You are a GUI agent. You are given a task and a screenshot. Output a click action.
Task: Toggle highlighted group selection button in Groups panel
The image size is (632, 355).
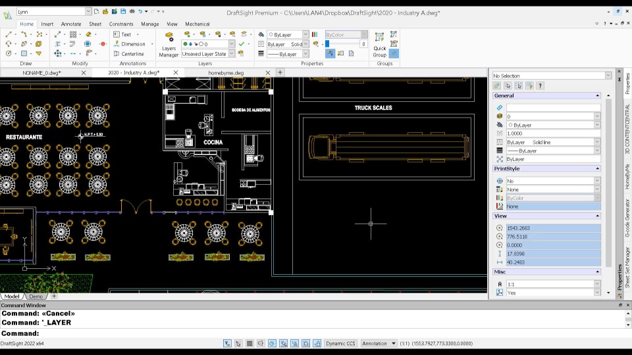pos(394,53)
